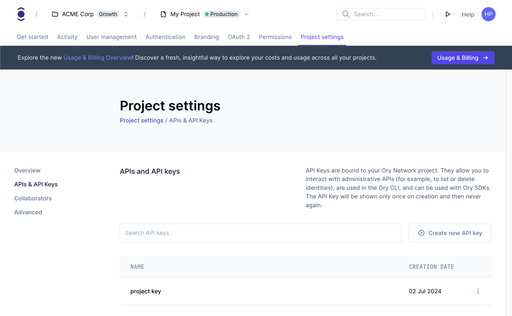The image size is (512, 316).
Task: Click the My Project document icon
Action: pyautogui.click(x=163, y=14)
